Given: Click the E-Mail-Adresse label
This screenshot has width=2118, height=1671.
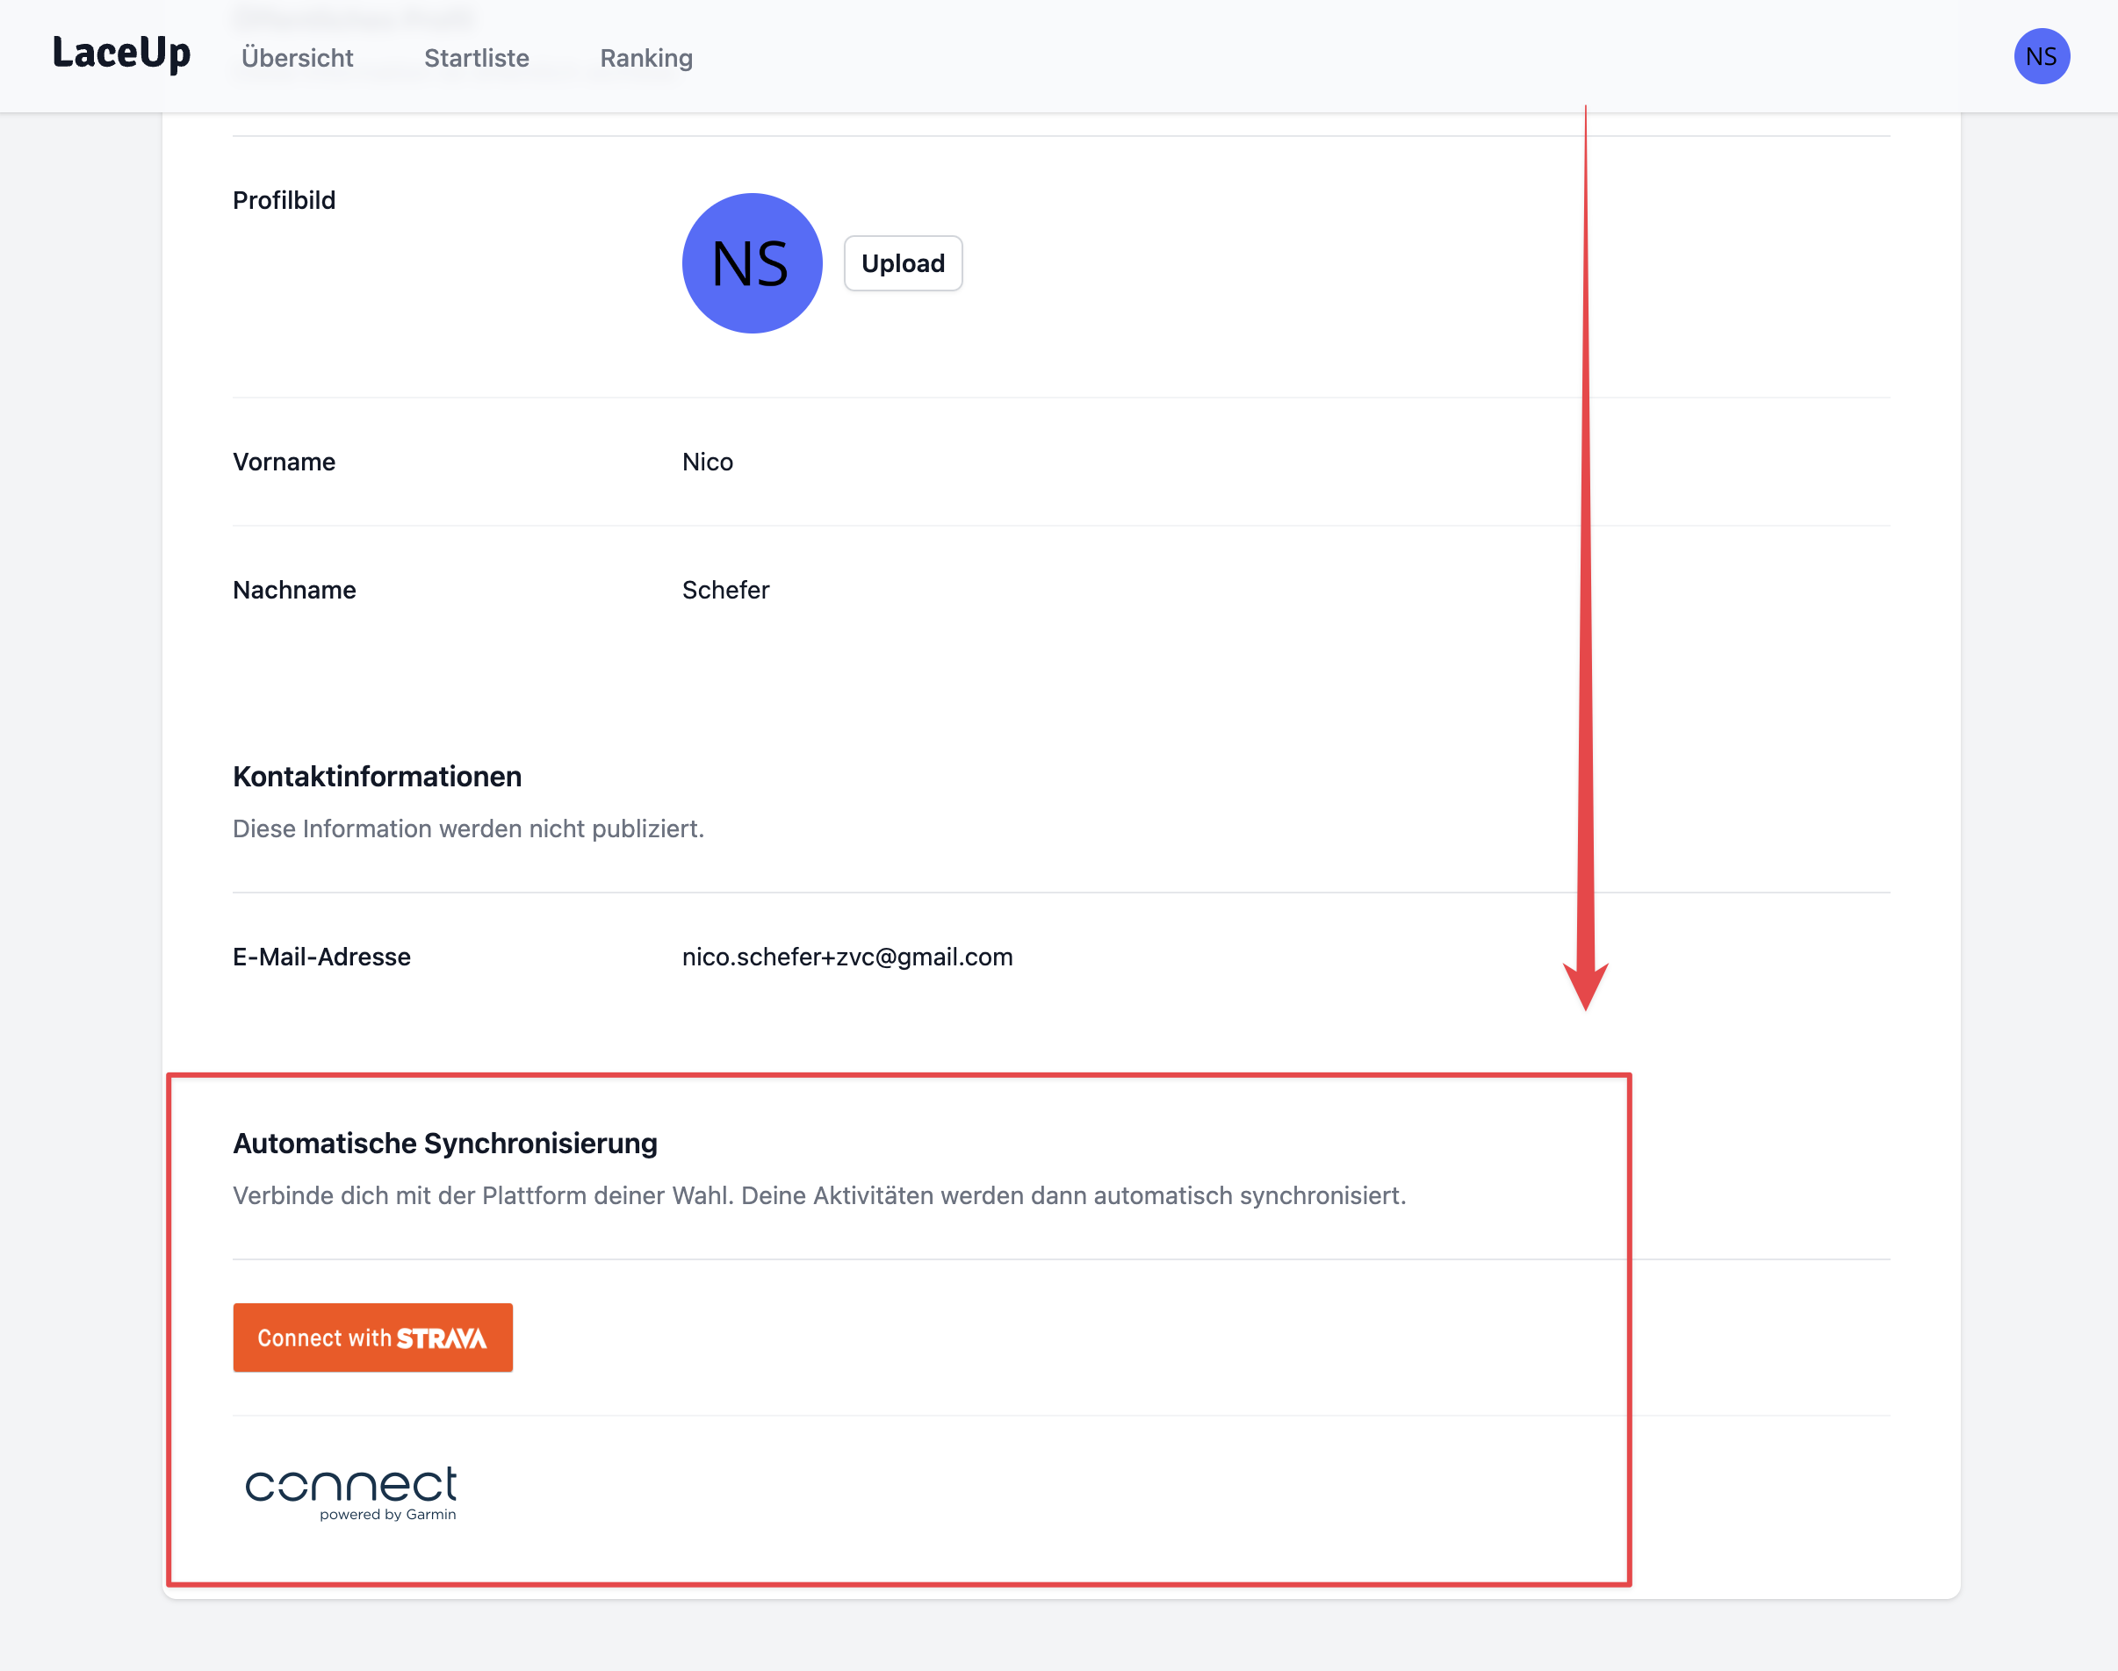Looking at the screenshot, I should pos(321,957).
